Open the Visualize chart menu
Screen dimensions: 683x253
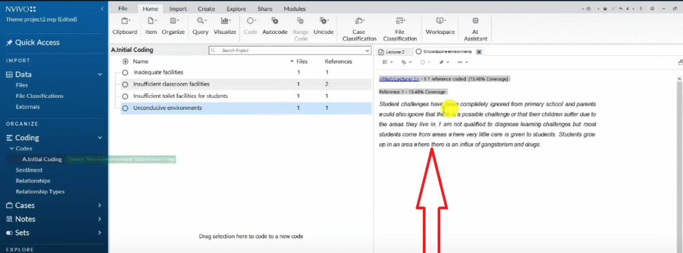[225, 26]
